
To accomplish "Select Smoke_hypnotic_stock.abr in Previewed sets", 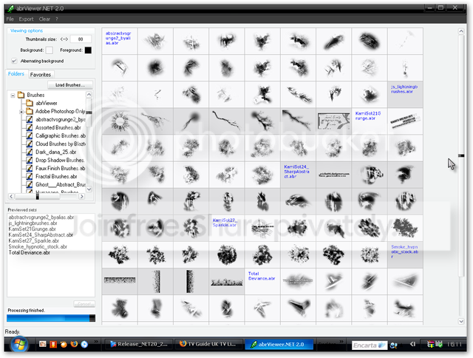I will (x=38, y=246).
